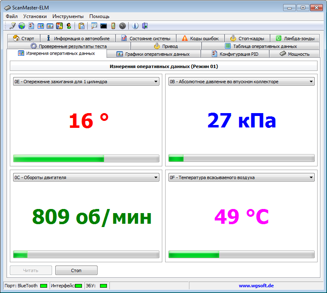Go to the Мощность tab
This screenshot has width=327, height=293.
(x=294, y=54)
